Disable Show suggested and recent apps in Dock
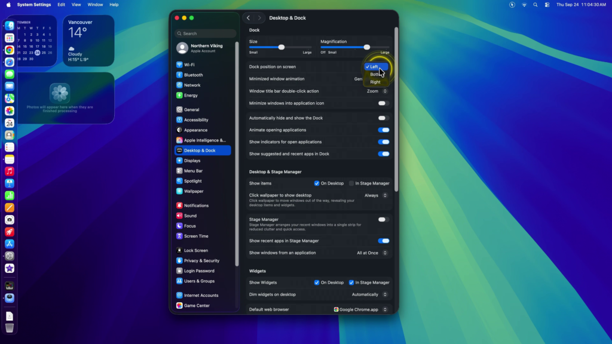The width and height of the screenshot is (612, 344). [383, 153]
